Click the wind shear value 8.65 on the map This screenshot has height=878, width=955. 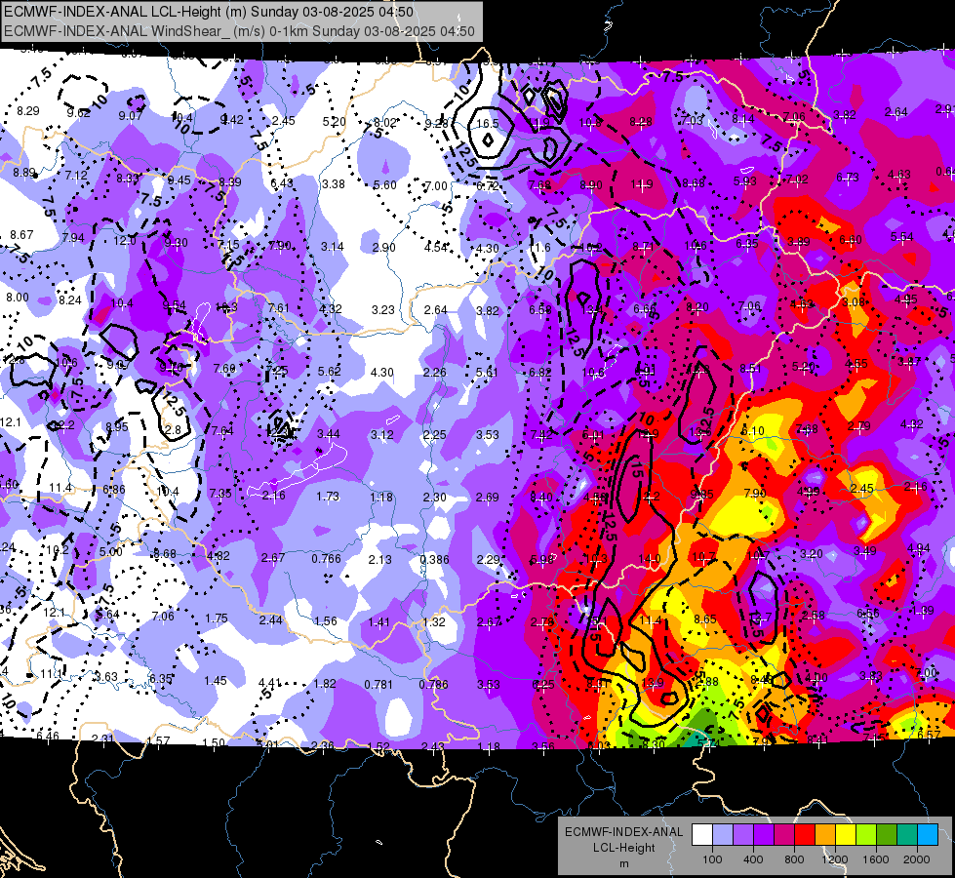705,619
